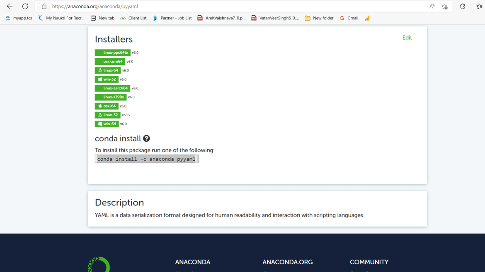Viewport: 485px width, 272px height.
Task: Open the Client List bookmark
Action: [x=133, y=18]
